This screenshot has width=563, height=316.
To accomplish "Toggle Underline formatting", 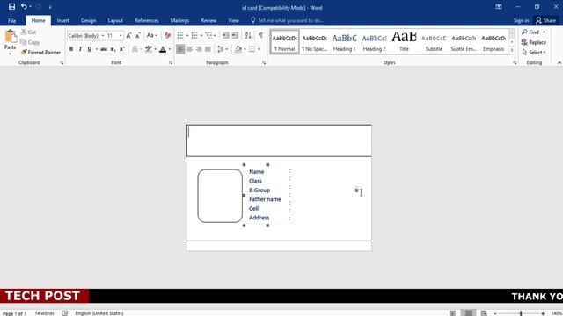I will [90, 49].
